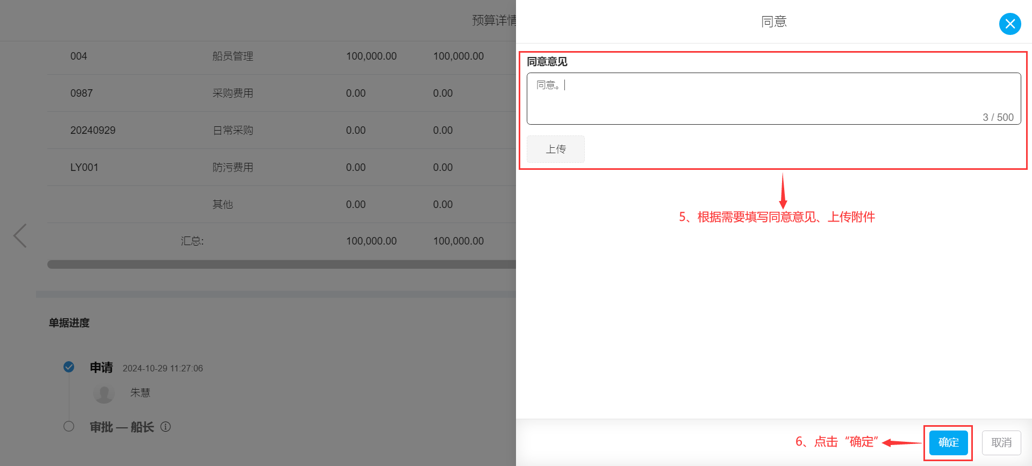Select the code cell 004

point(78,56)
